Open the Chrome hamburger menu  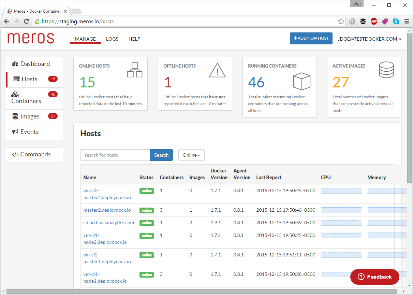coord(407,22)
